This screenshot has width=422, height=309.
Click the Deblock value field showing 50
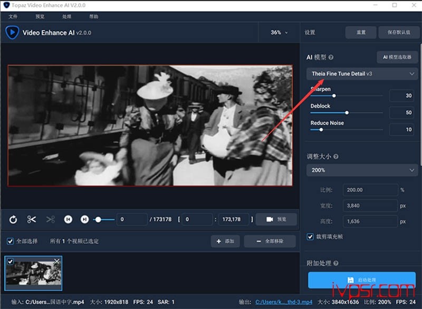[x=401, y=112]
